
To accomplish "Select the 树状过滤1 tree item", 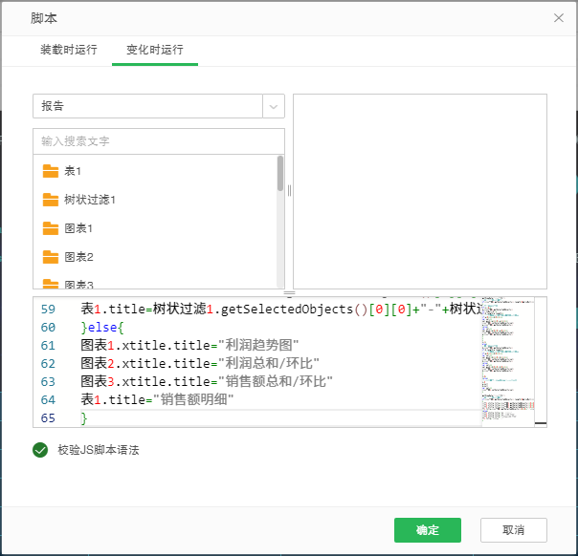I will (x=90, y=200).
